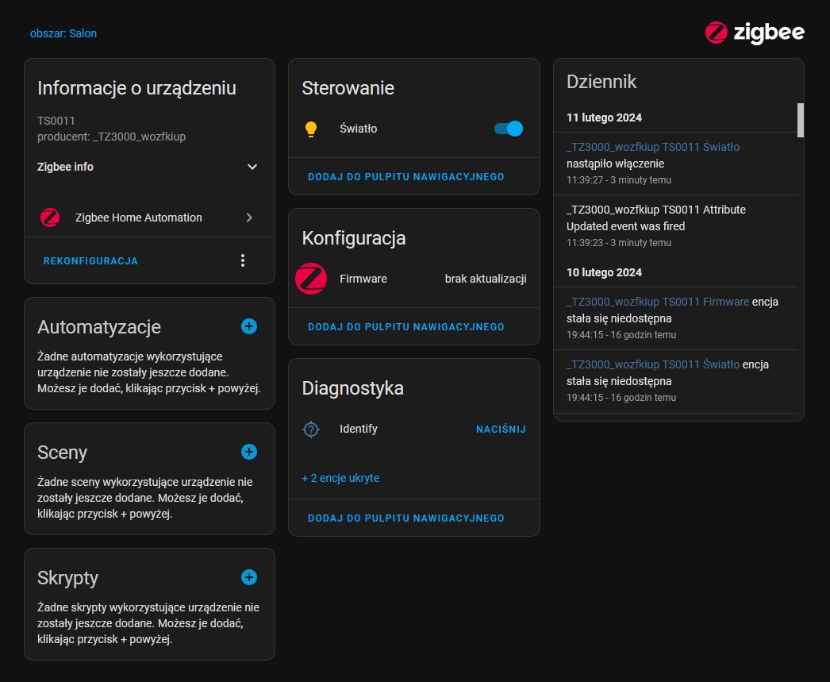Click the Zigbee Firmware icon in Konfiguracja
Screen dimensions: 830x682
coord(311,279)
